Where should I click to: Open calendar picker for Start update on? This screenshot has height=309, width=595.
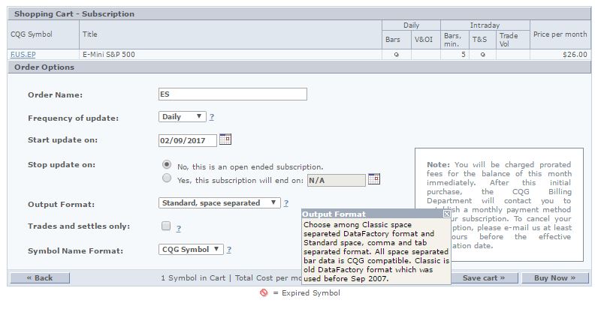click(x=225, y=139)
